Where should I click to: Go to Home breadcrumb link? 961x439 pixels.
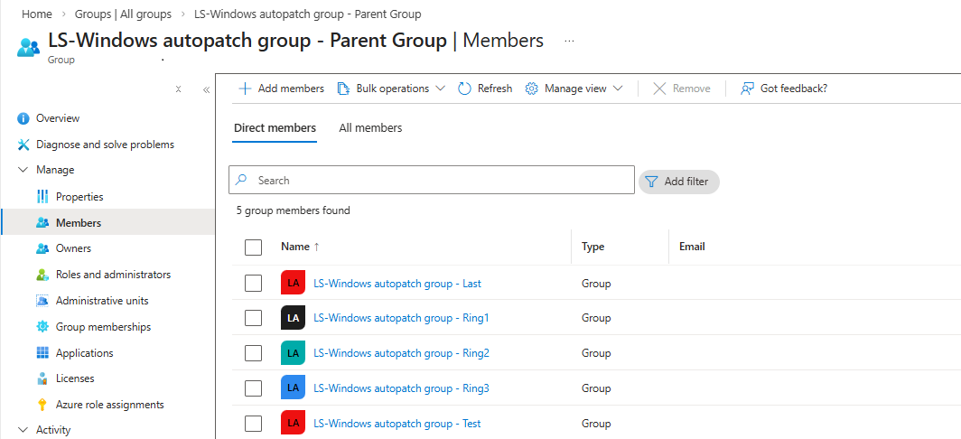(x=37, y=14)
